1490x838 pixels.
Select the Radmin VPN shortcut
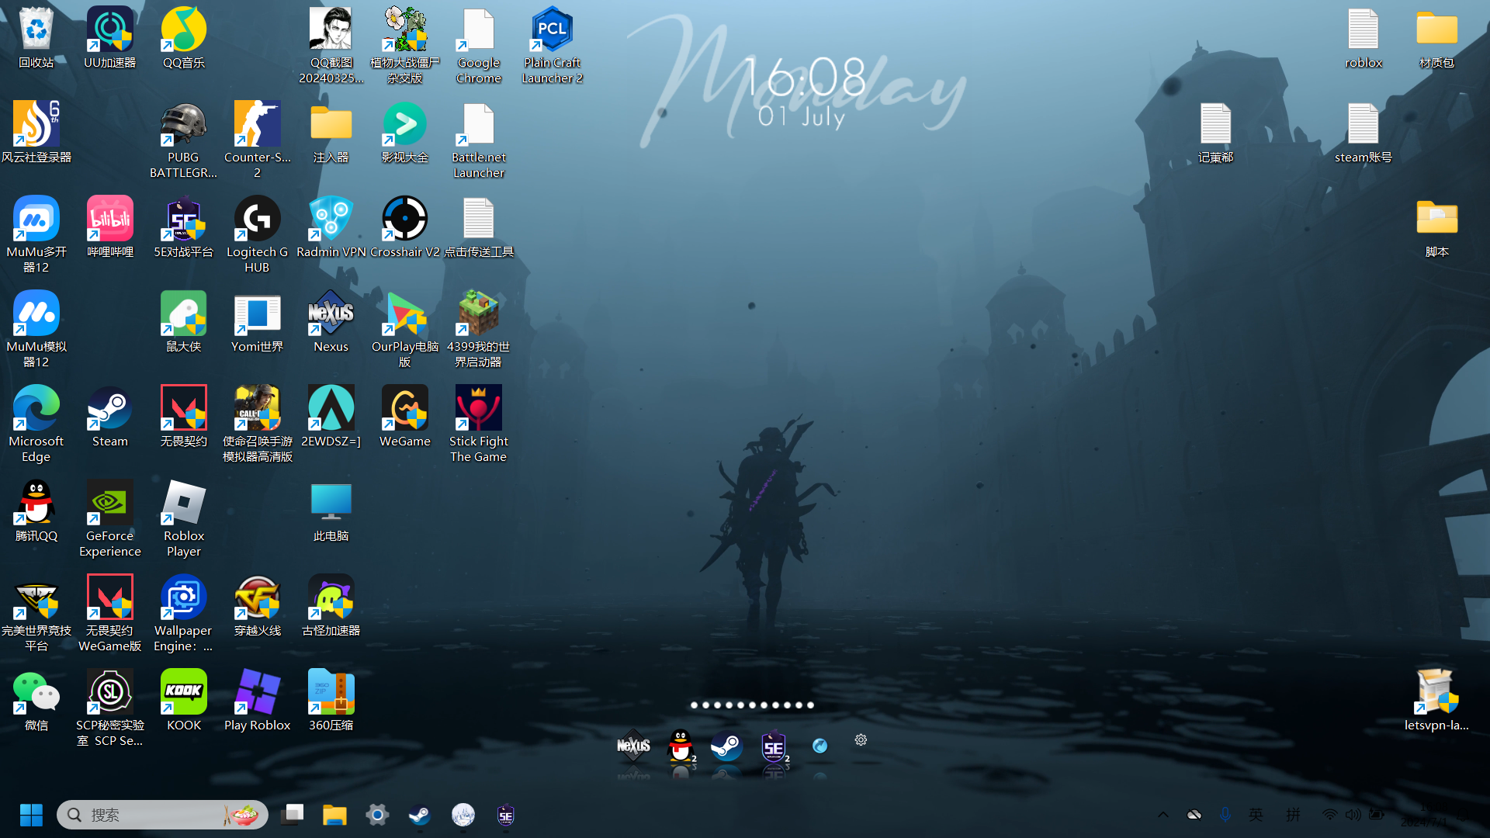(331, 227)
